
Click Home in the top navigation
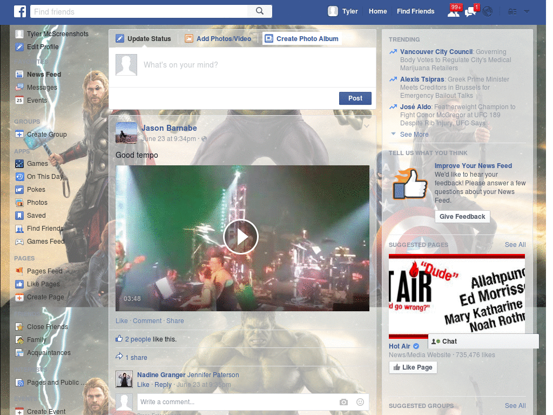click(377, 11)
